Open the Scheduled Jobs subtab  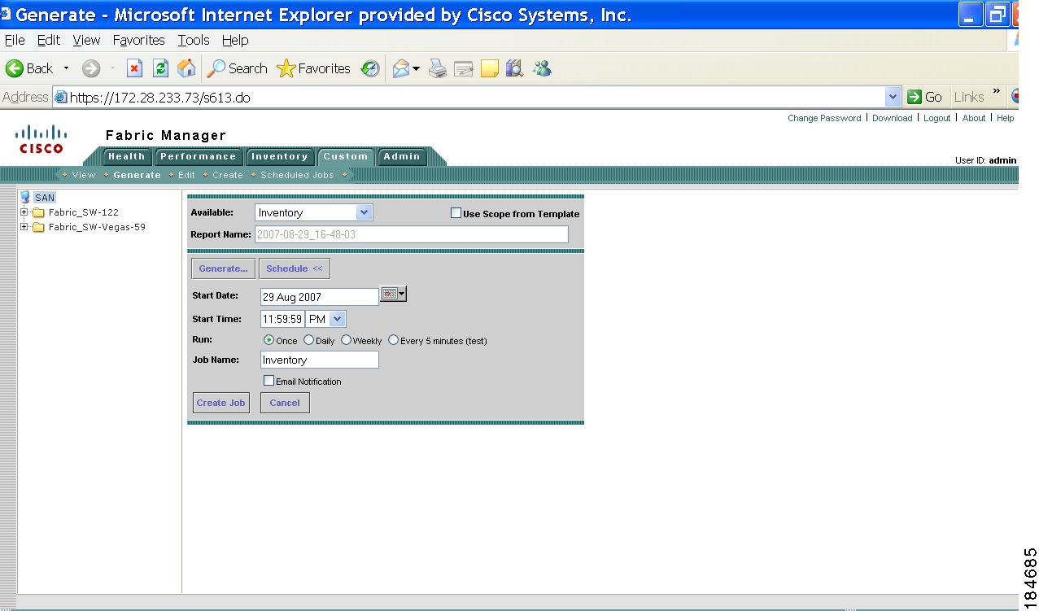tap(297, 175)
